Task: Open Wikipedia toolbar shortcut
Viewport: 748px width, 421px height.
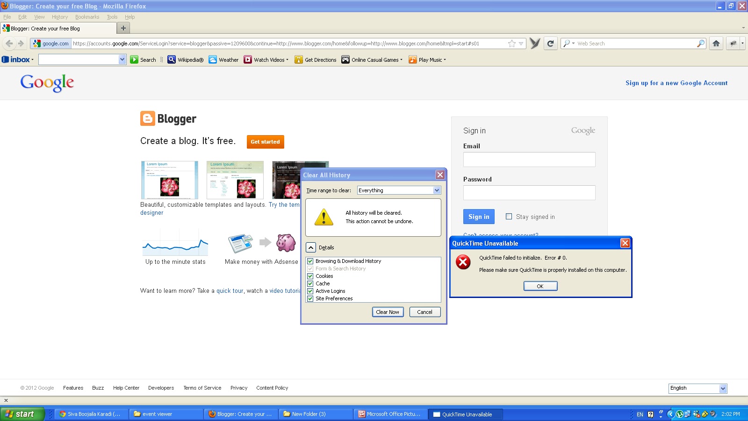Action: pos(186,60)
